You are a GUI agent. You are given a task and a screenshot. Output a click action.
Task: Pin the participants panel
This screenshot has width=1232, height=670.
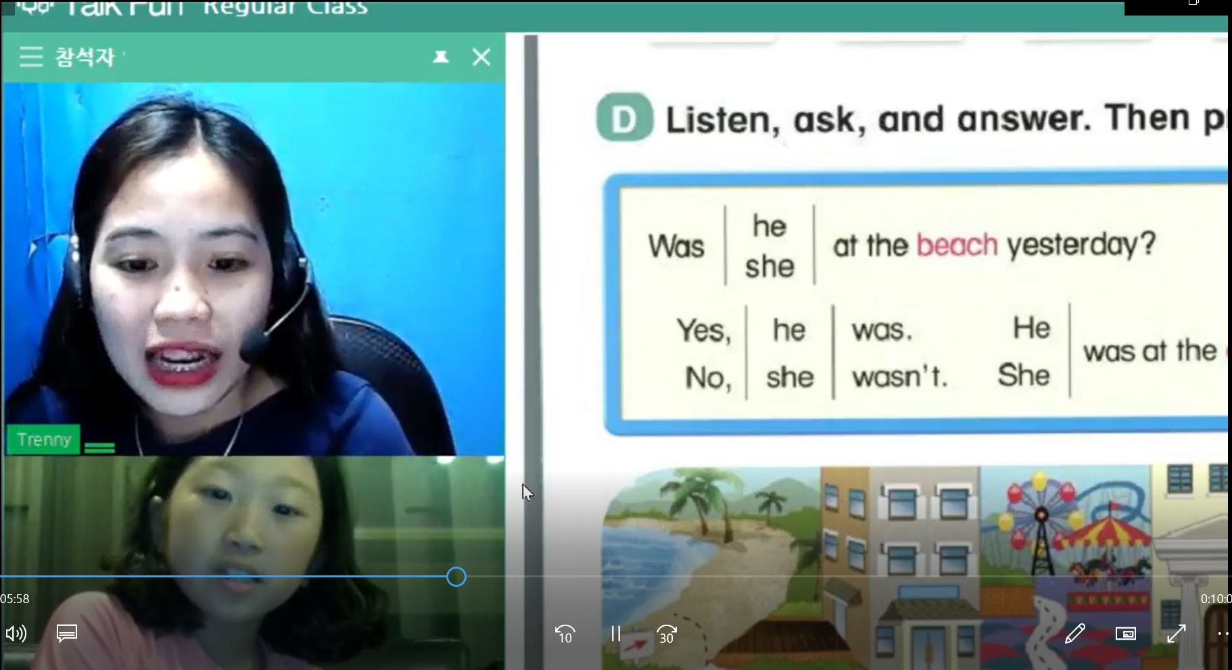pyautogui.click(x=441, y=57)
